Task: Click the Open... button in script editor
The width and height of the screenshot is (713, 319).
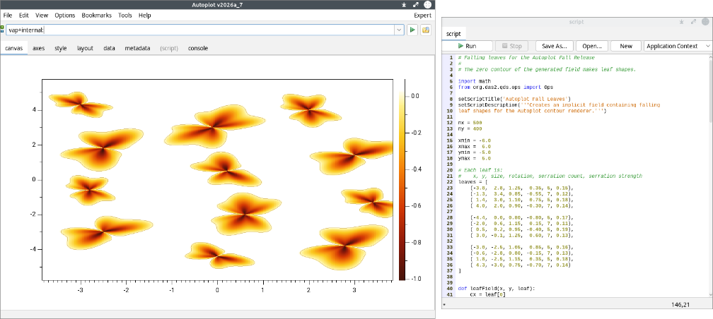Action: tap(592, 46)
